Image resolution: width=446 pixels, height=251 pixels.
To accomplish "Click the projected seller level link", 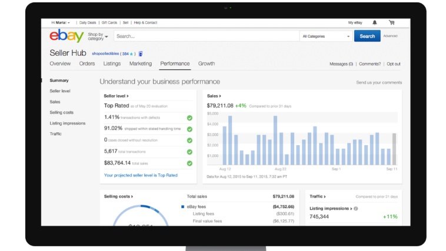I will coord(141,175).
